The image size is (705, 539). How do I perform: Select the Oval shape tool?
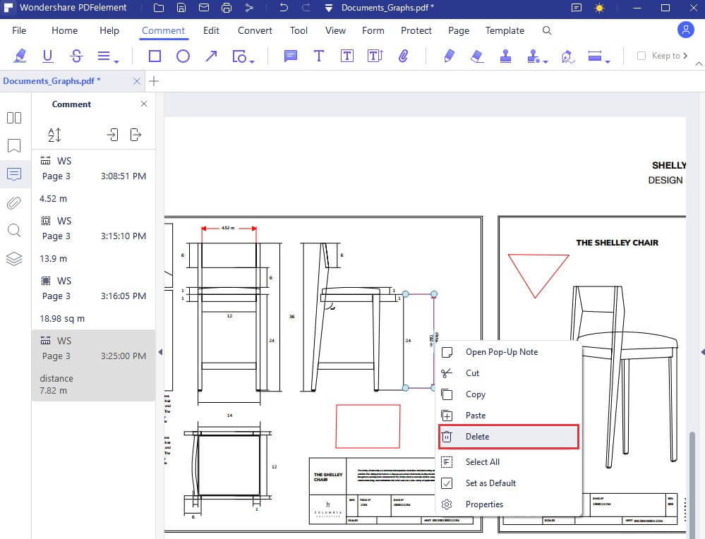point(183,55)
